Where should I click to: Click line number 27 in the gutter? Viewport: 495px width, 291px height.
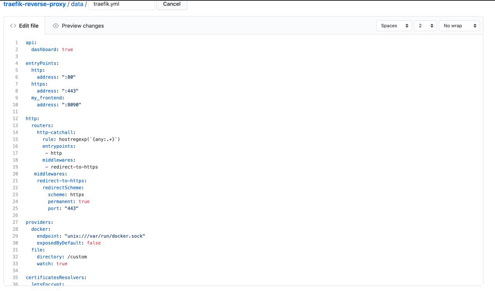click(15, 222)
